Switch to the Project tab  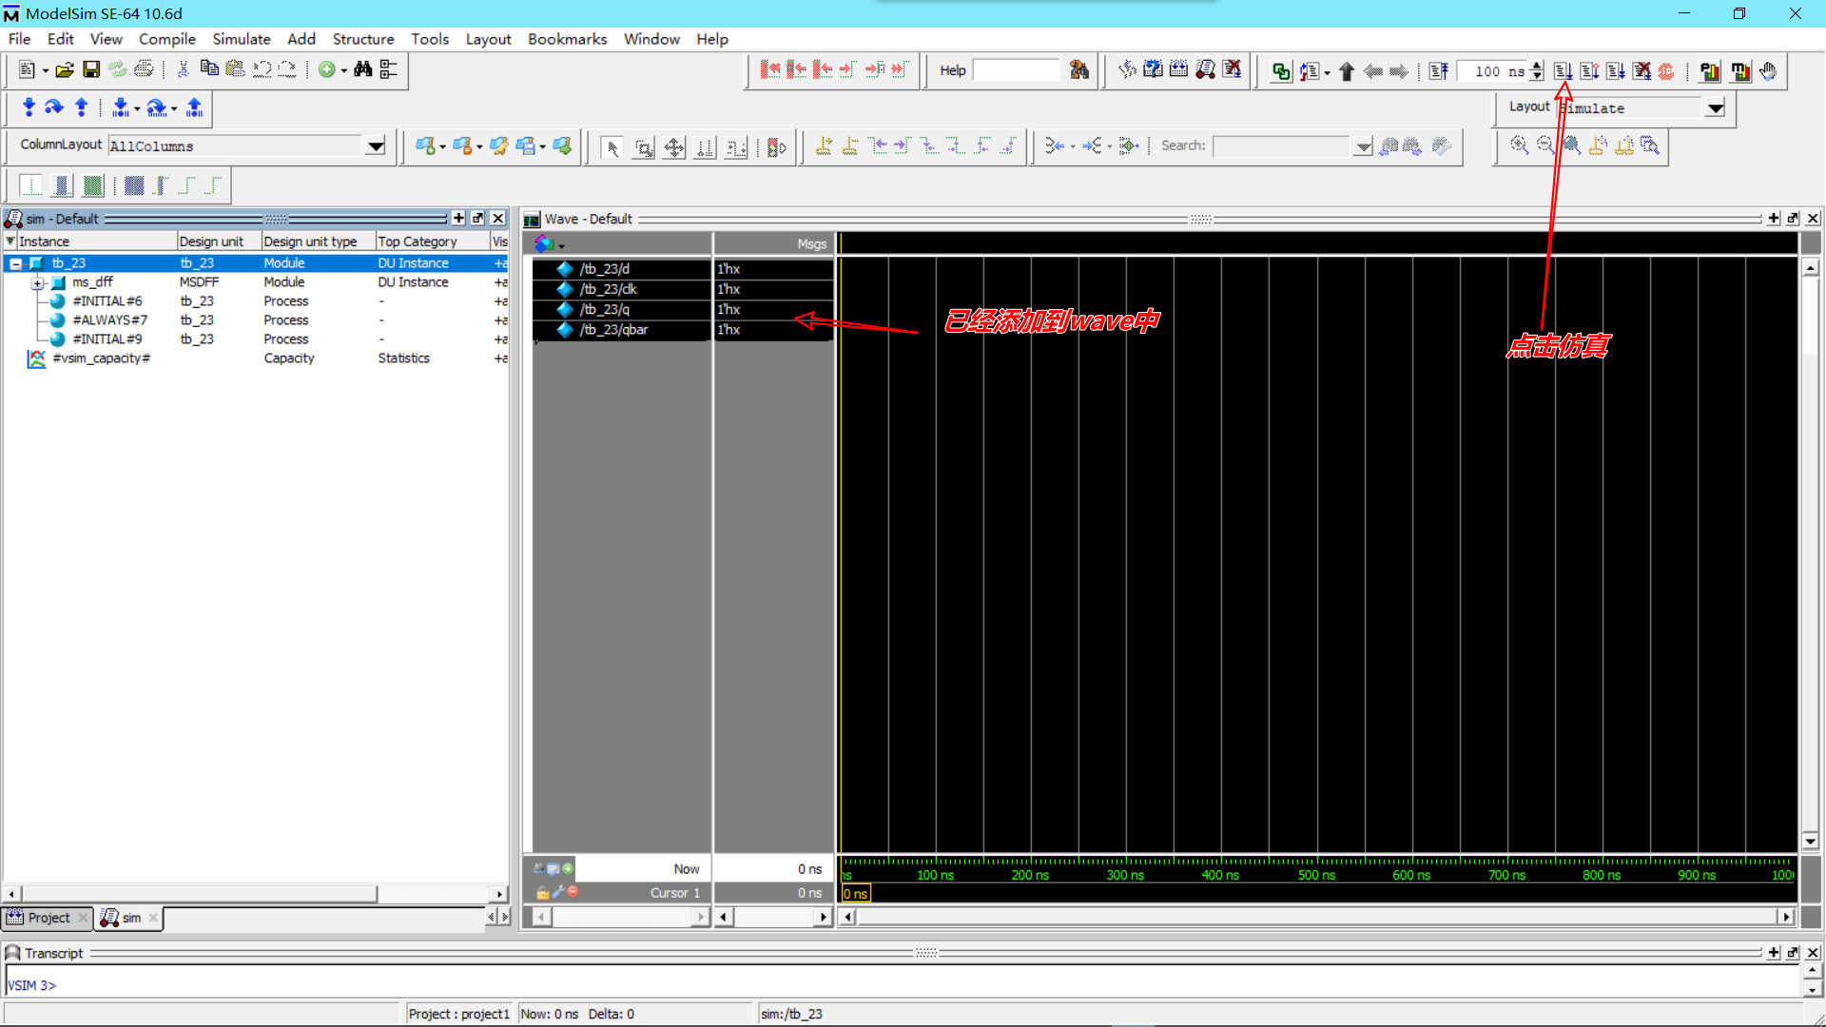coord(48,918)
